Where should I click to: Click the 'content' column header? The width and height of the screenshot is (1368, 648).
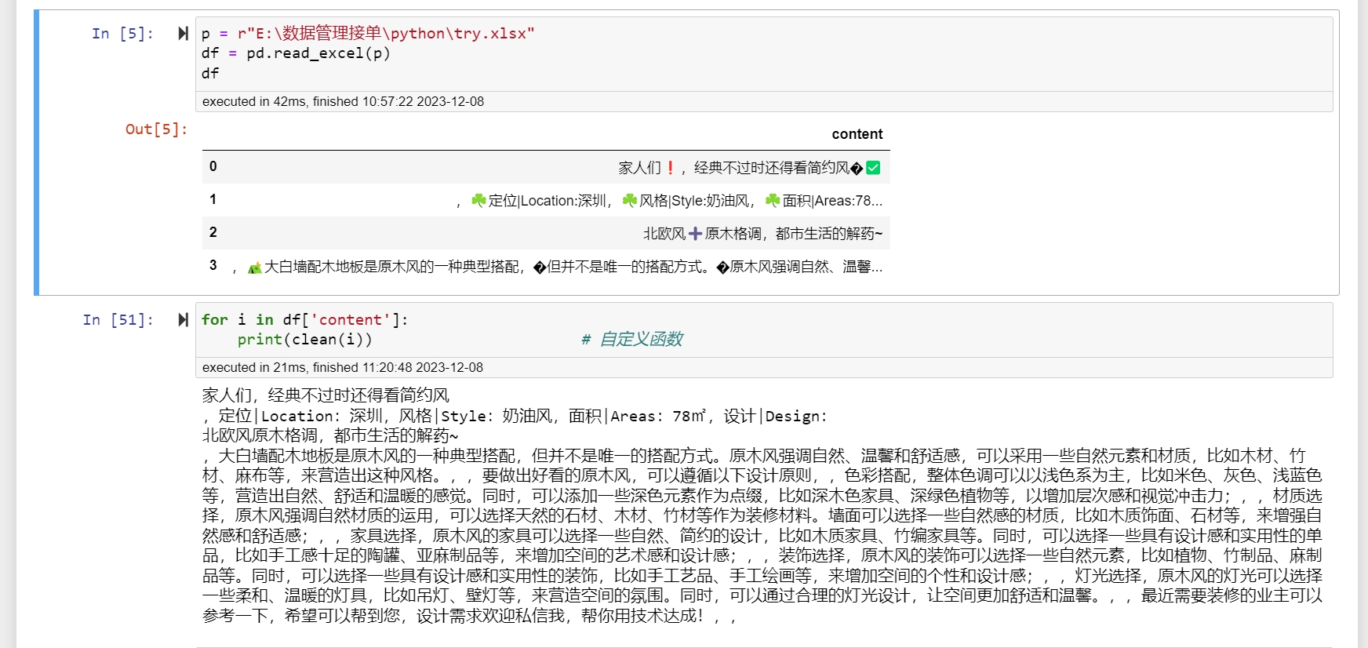(857, 134)
